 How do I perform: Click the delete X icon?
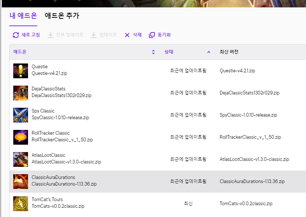[x=127, y=35]
